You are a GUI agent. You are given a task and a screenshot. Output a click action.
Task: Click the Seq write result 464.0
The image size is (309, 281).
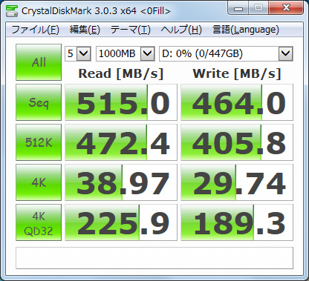(x=237, y=102)
